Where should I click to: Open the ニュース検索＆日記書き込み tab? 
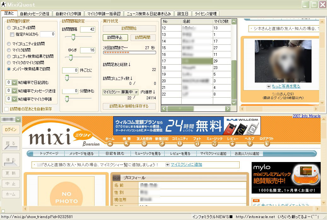point(149,14)
